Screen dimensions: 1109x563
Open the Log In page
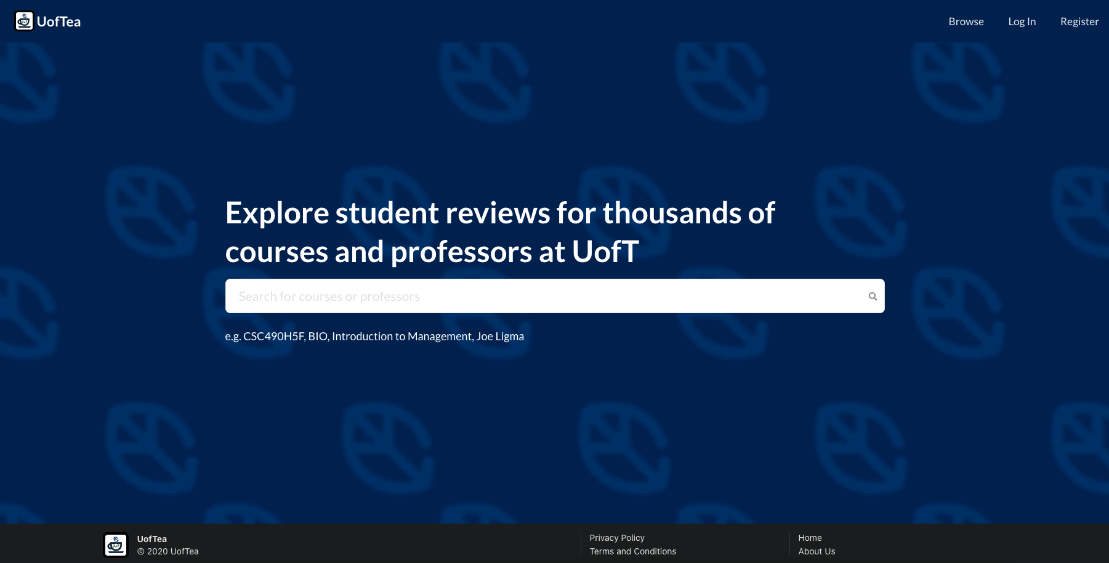pos(1022,22)
